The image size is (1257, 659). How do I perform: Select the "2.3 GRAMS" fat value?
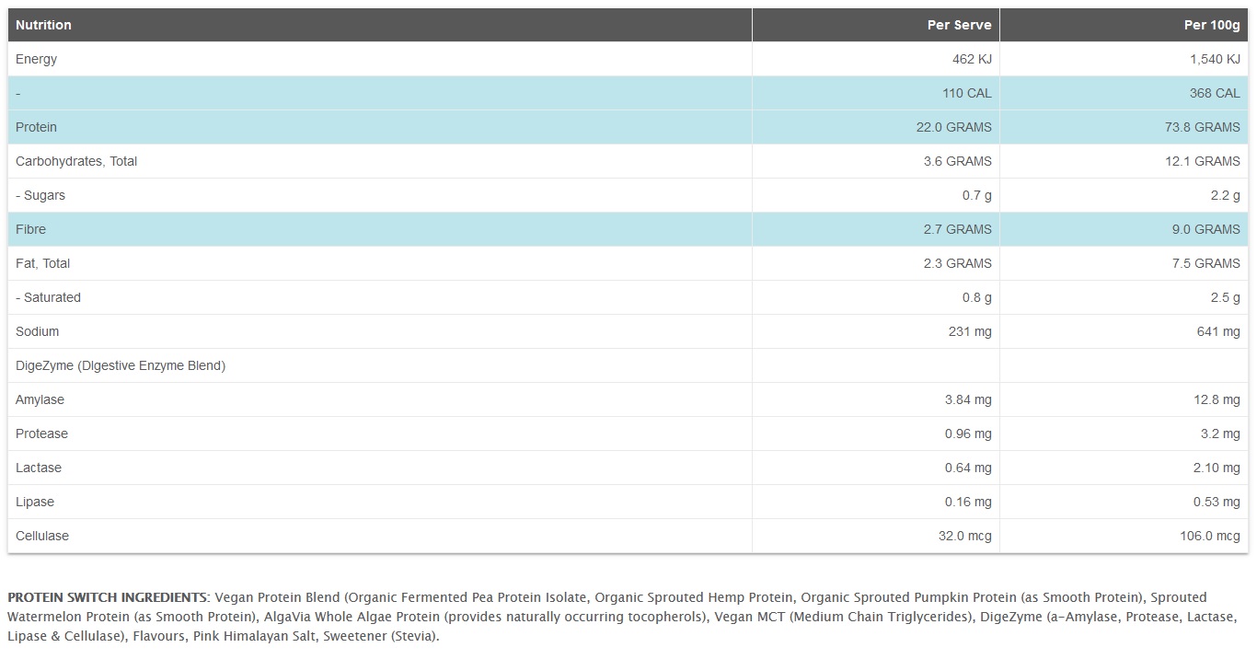click(958, 263)
